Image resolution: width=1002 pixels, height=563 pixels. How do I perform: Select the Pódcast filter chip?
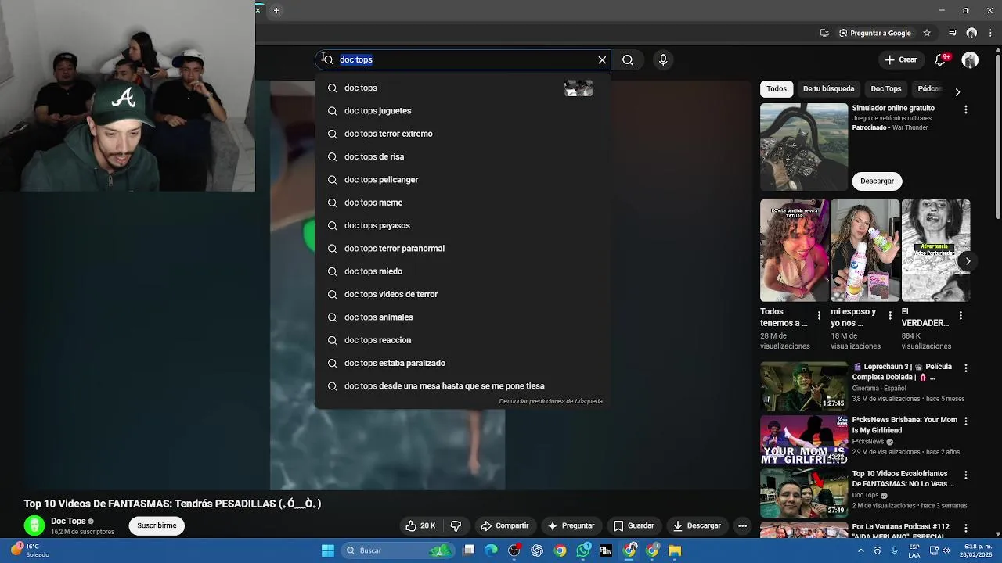click(x=929, y=88)
